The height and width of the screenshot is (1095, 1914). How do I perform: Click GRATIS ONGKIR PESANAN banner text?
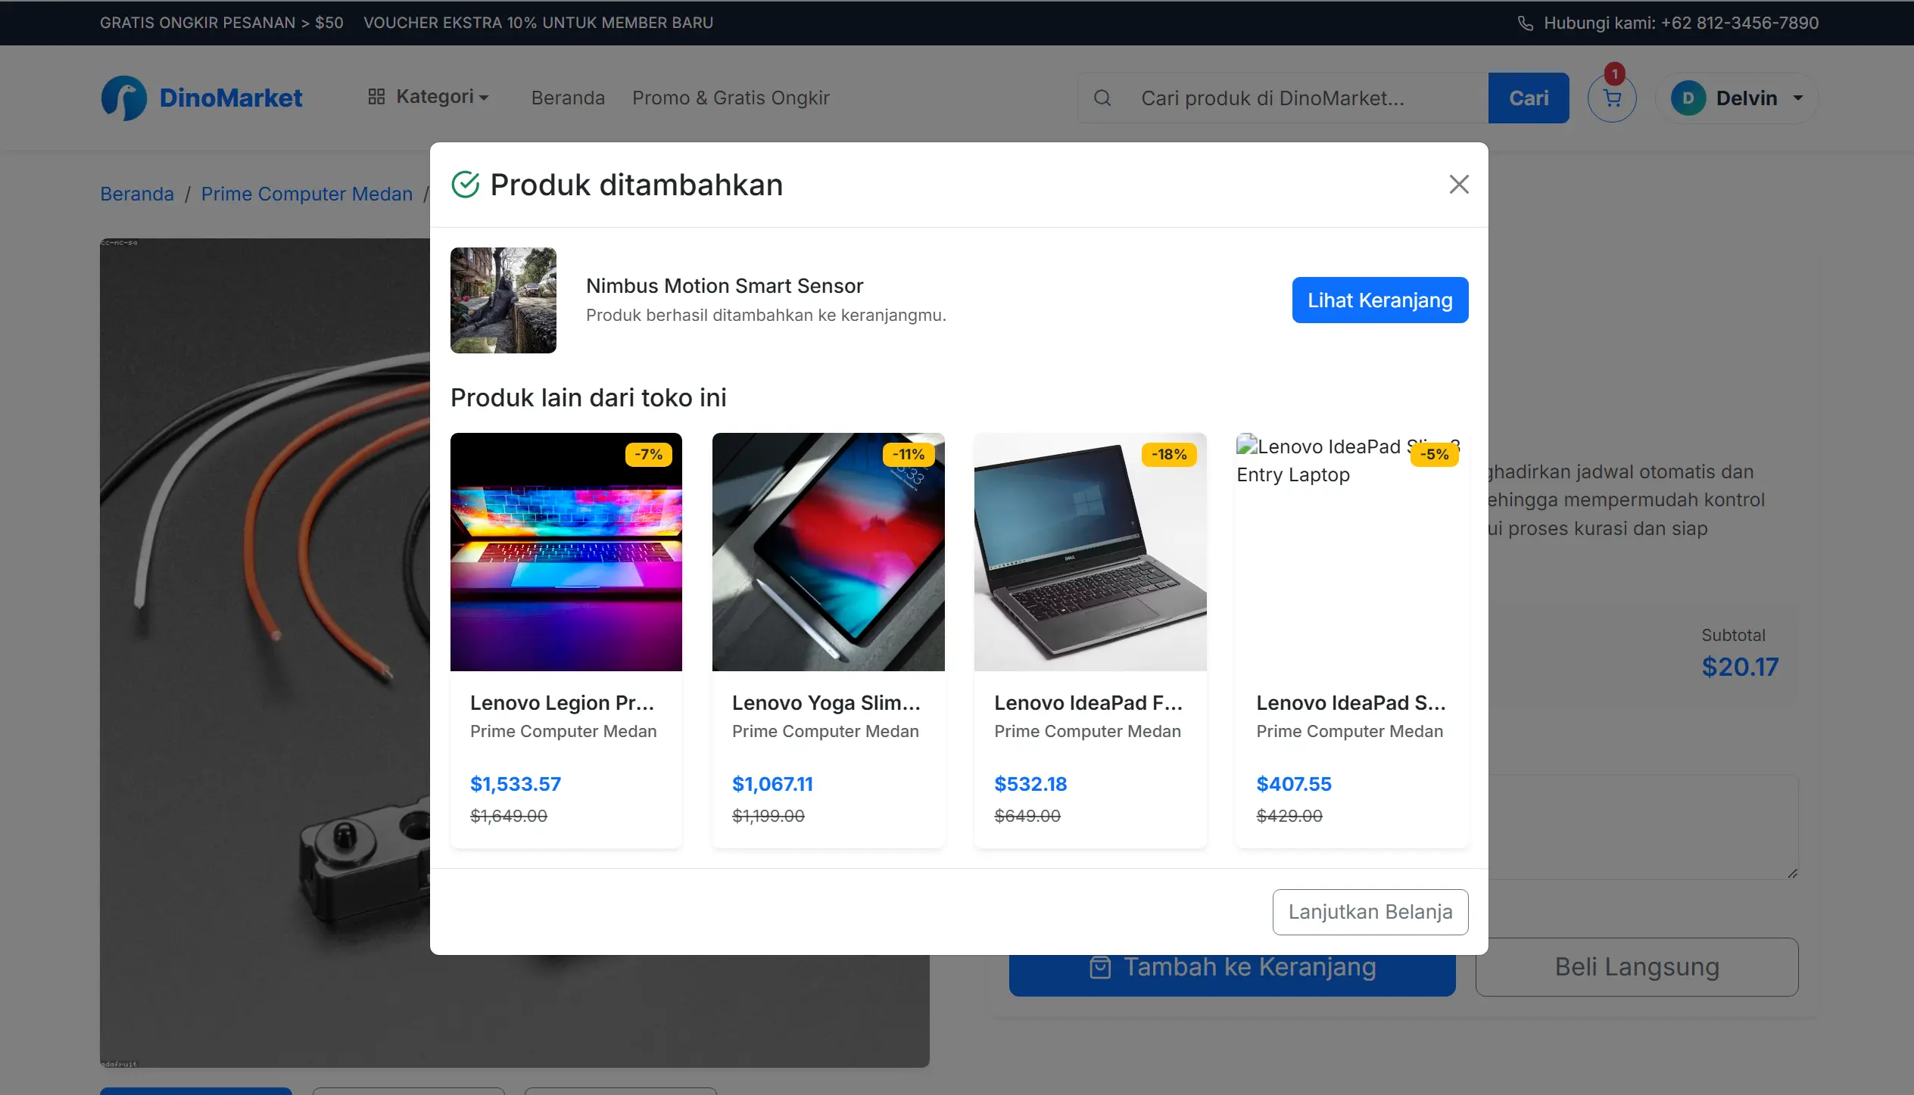[x=222, y=23]
